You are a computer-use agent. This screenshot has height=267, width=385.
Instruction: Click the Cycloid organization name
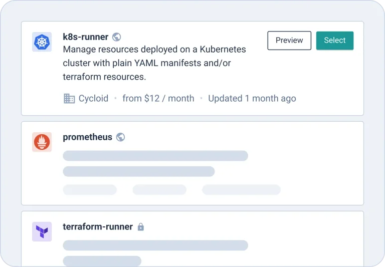pyautogui.click(x=93, y=98)
